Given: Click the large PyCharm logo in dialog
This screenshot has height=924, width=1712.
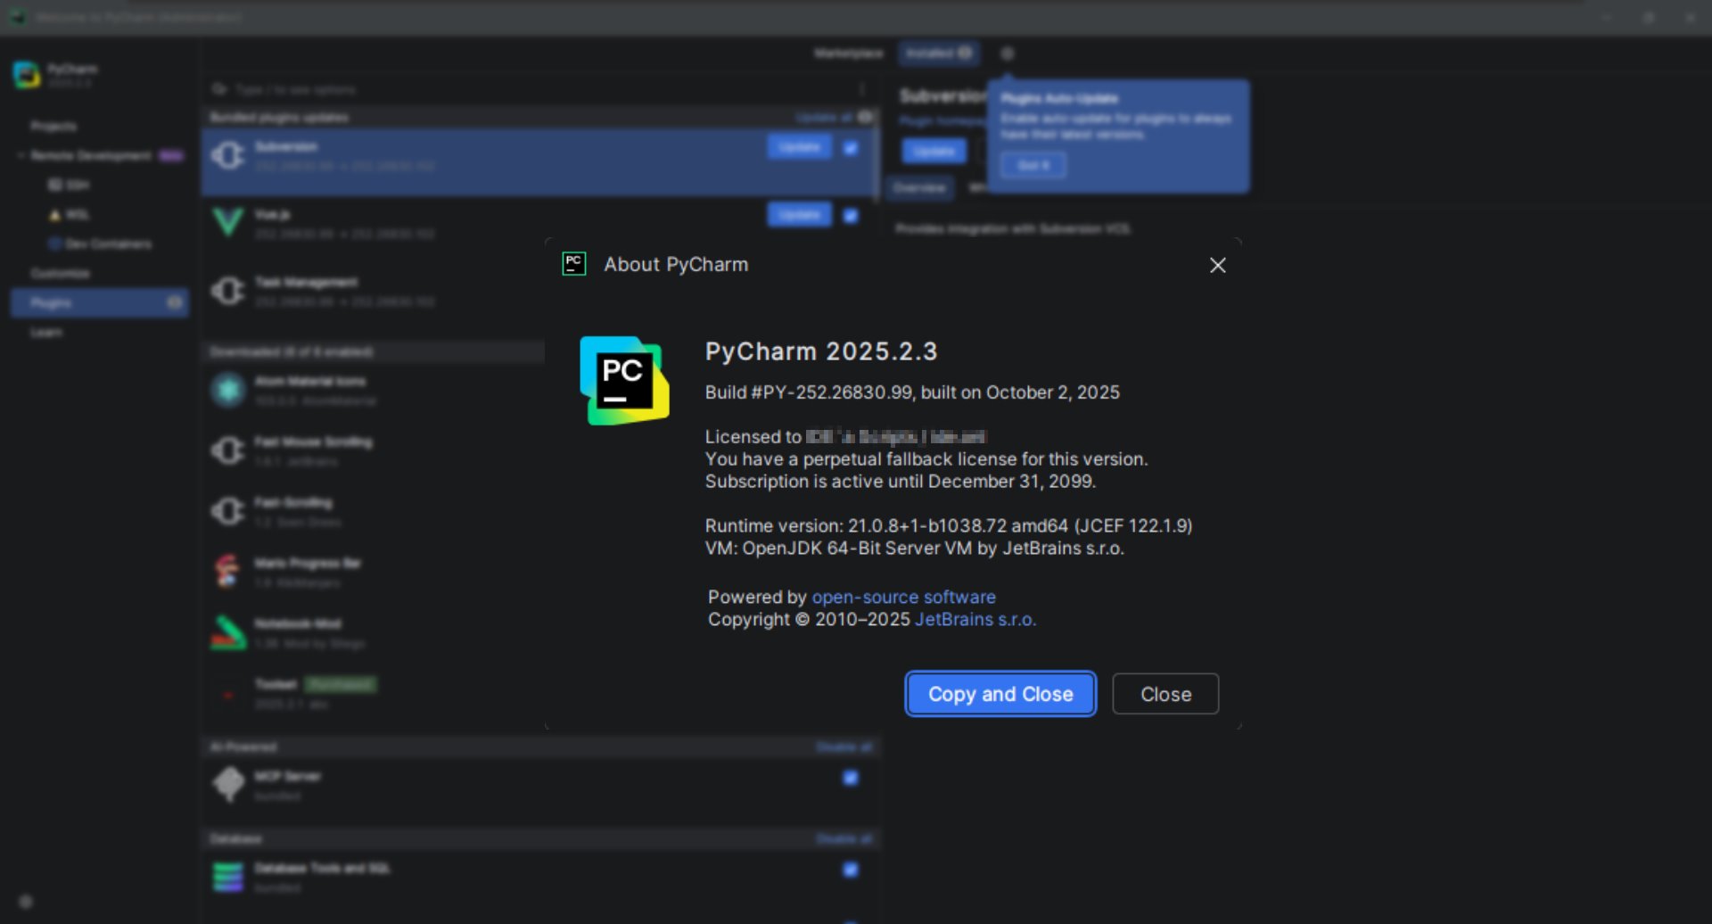Looking at the screenshot, I should [x=624, y=380].
